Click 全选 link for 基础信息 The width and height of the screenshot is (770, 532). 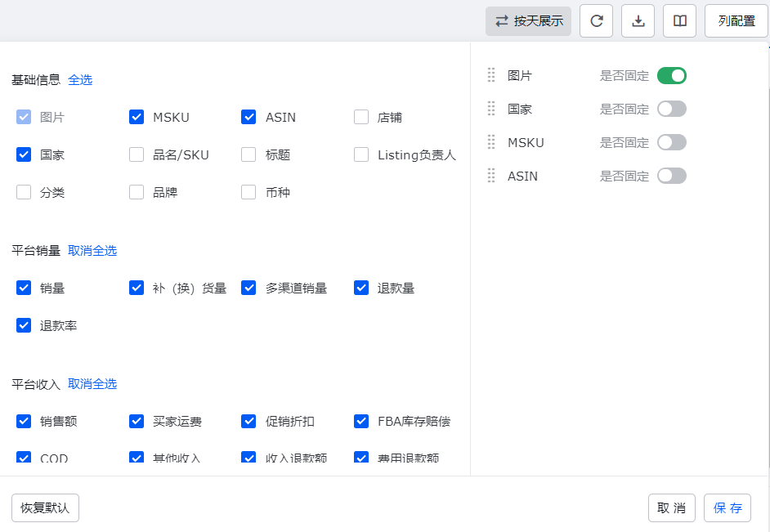pos(80,79)
